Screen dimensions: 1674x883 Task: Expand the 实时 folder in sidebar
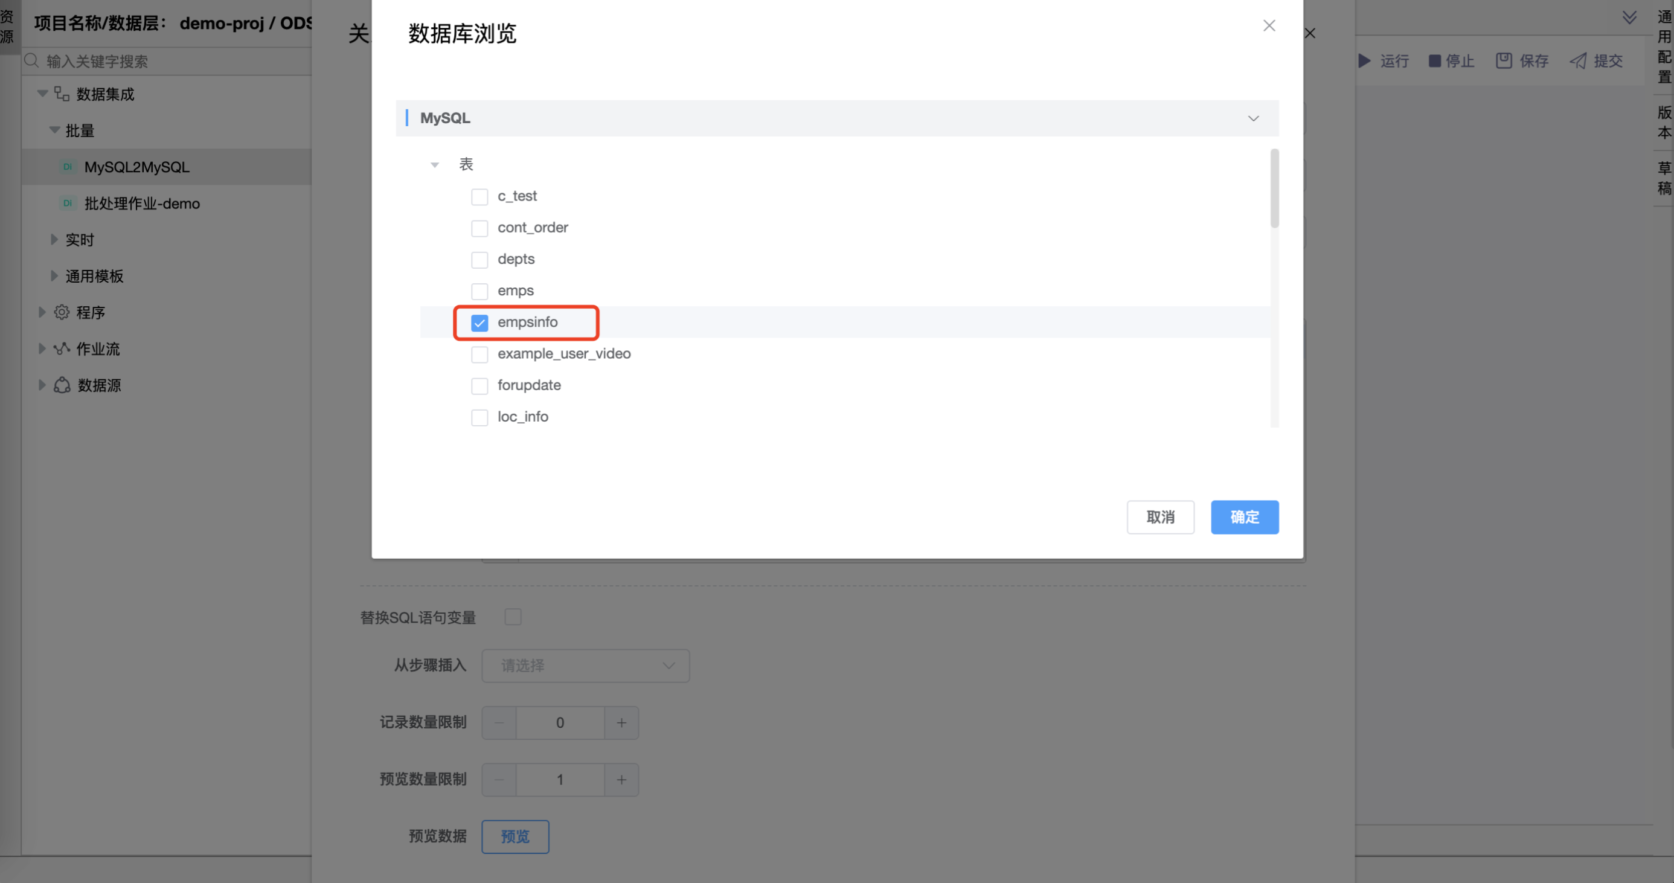(54, 240)
